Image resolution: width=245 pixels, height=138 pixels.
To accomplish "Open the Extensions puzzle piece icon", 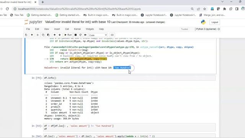I will pos(225,9).
